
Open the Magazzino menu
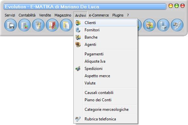tap(63, 15)
